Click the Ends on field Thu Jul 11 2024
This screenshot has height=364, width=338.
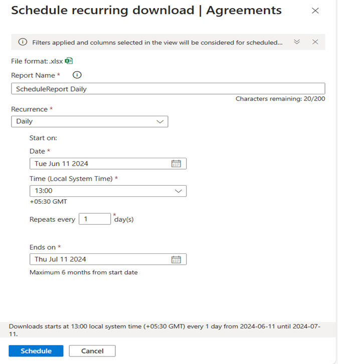pos(100,259)
